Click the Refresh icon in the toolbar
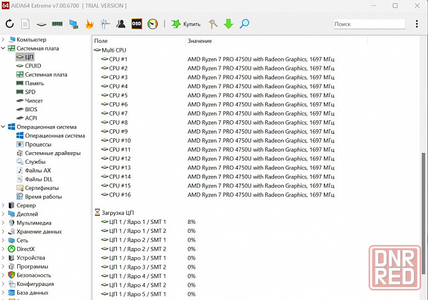This screenshot has height=300, width=428. pyautogui.click(x=10, y=24)
